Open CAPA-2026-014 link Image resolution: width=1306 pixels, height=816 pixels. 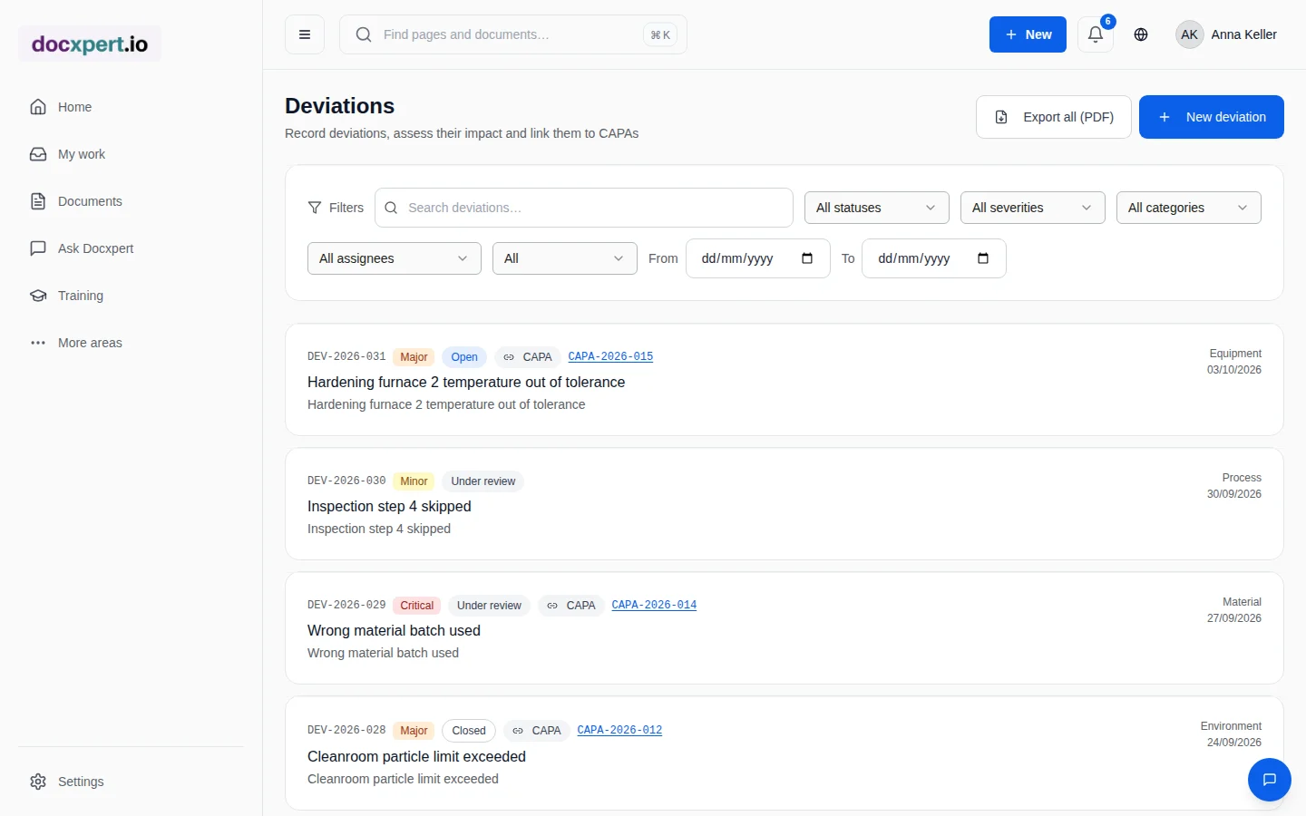[654, 606]
